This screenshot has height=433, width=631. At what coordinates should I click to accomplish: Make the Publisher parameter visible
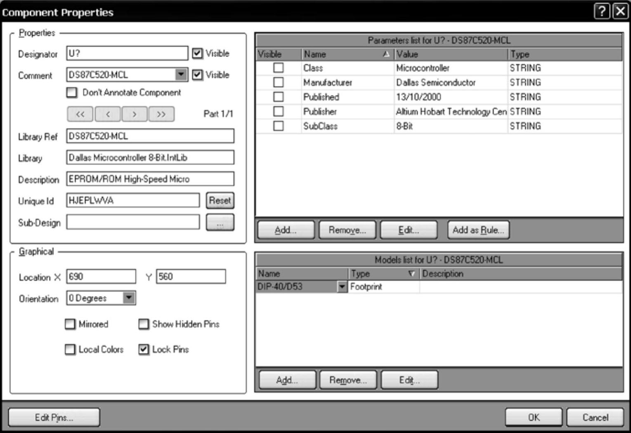(279, 111)
